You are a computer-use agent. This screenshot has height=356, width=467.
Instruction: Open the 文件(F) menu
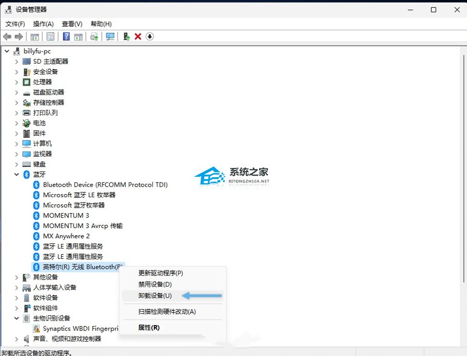[x=15, y=24]
